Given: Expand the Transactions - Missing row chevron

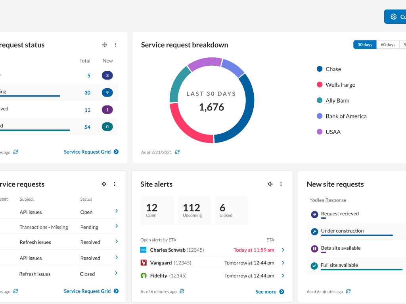Looking at the screenshot, I should tap(117, 226).
